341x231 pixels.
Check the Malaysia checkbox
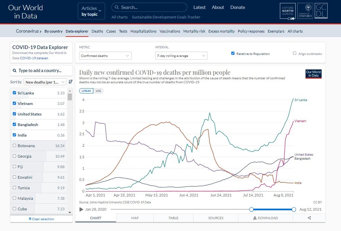tap(14, 198)
